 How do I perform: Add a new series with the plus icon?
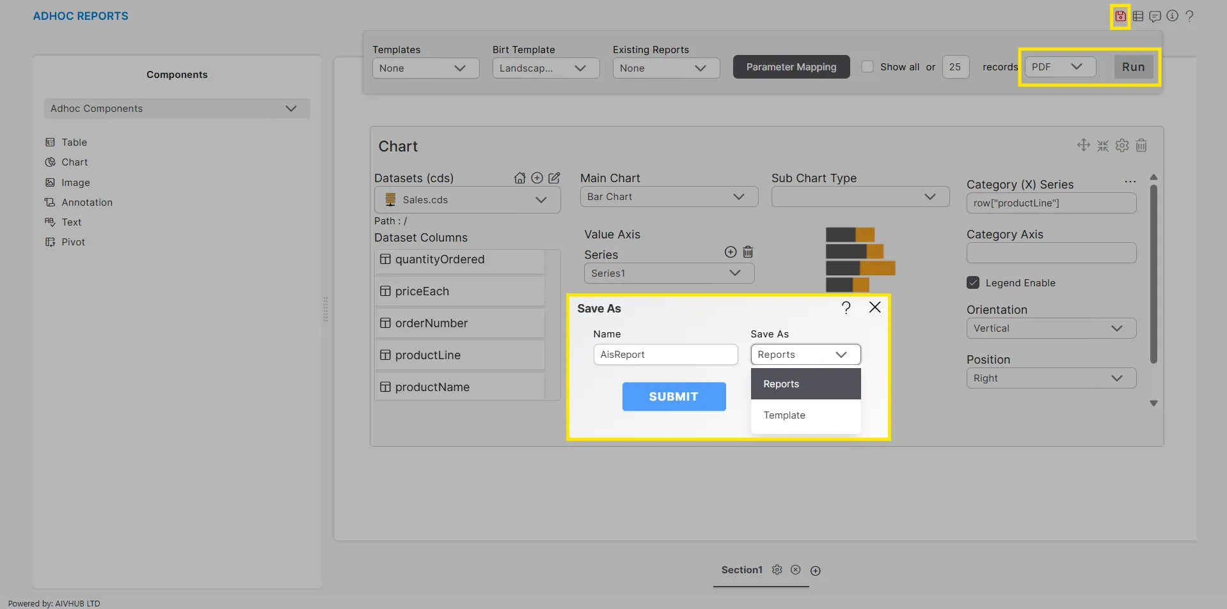[730, 252]
